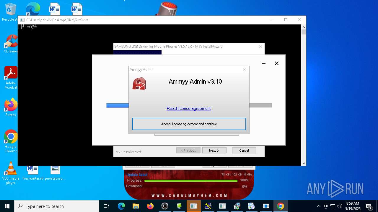Open CCleaner desktop shortcut
This screenshot has width=378, height=212.
pyautogui.click(x=11, y=44)
